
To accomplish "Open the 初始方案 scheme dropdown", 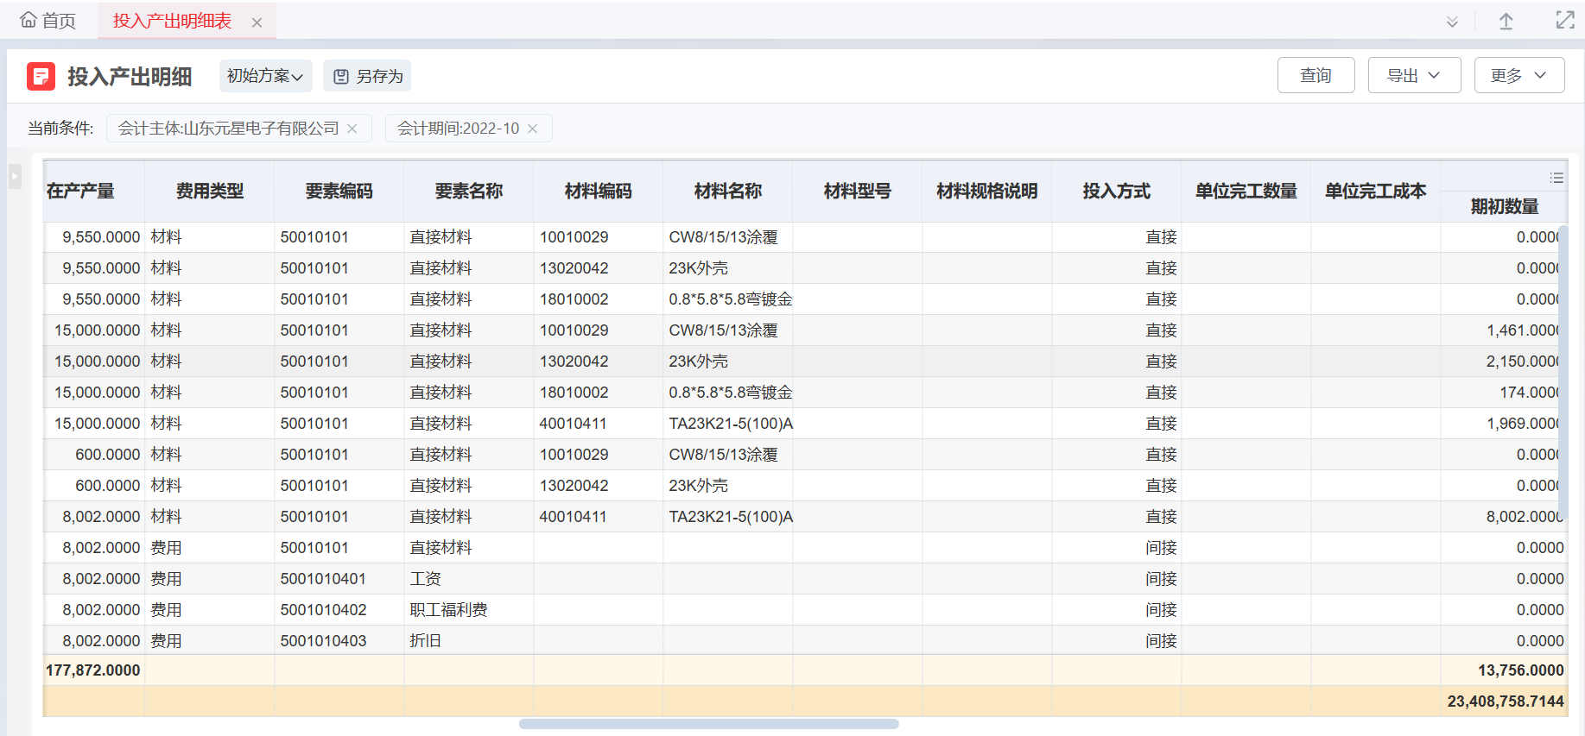I will click(265, 76).
